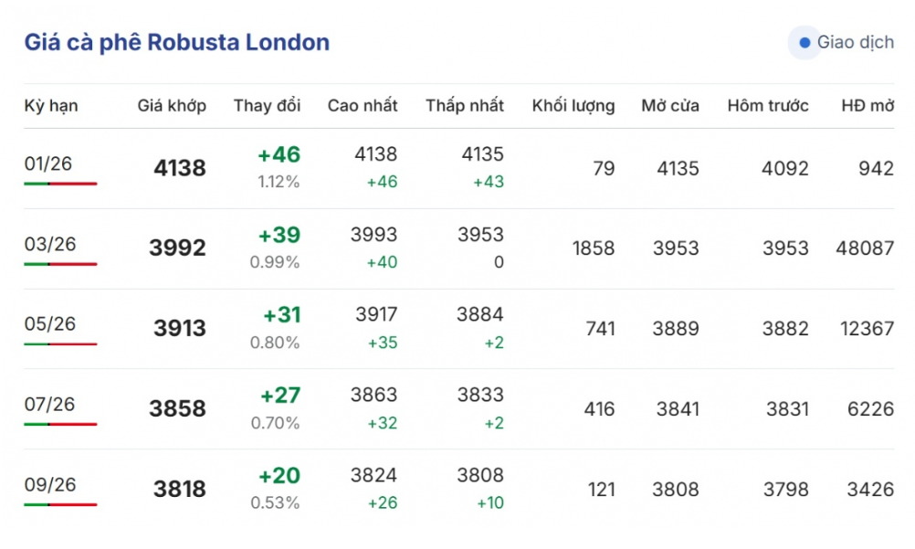This screenshot has width=915, height=549.
Task: Click the Giao dịch status label
Action: 855,43
